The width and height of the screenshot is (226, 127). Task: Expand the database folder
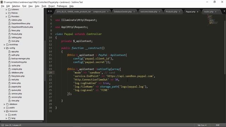[5, 104]
